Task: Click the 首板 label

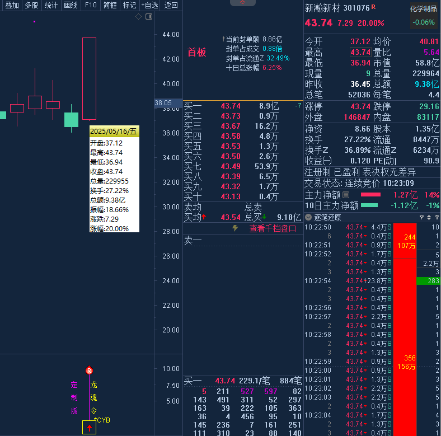Action: [196, 52]
